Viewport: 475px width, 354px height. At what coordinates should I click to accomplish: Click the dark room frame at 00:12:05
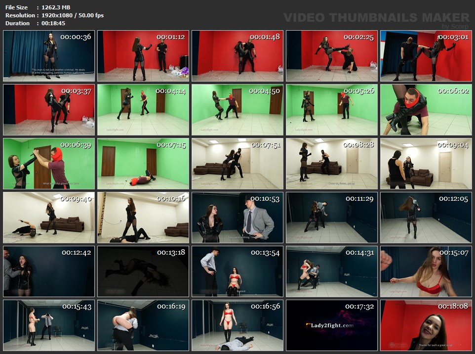pyautogui.click(x=426, y=217)
